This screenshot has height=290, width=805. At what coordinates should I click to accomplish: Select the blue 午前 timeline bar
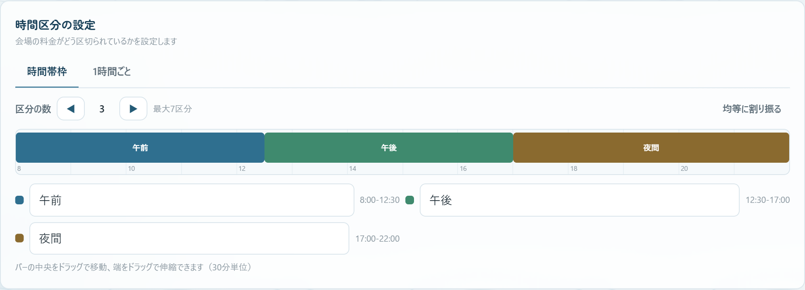coord(140,147)
